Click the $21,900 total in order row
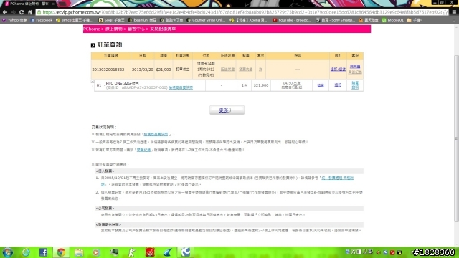The width and height of the screenshot is (459, 258). 164,70
